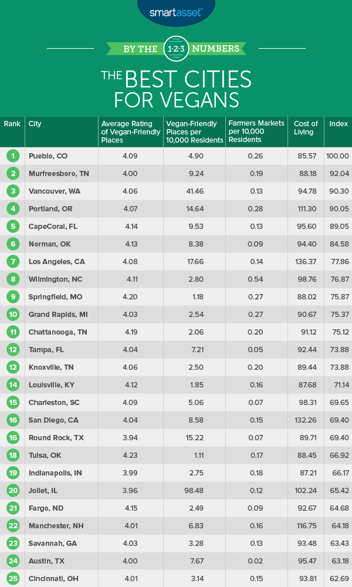
Task: Click the rank 20 badge beside Joliet
Action: pyautogui.click(x=12, y=490)
